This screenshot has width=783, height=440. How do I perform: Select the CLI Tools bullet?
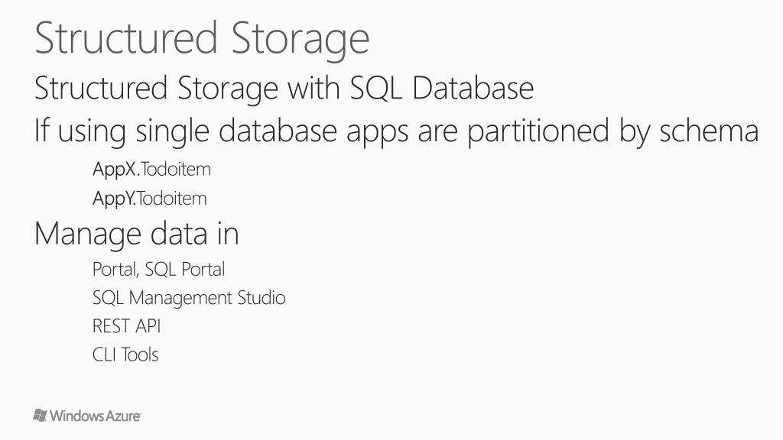click(125, 354)
